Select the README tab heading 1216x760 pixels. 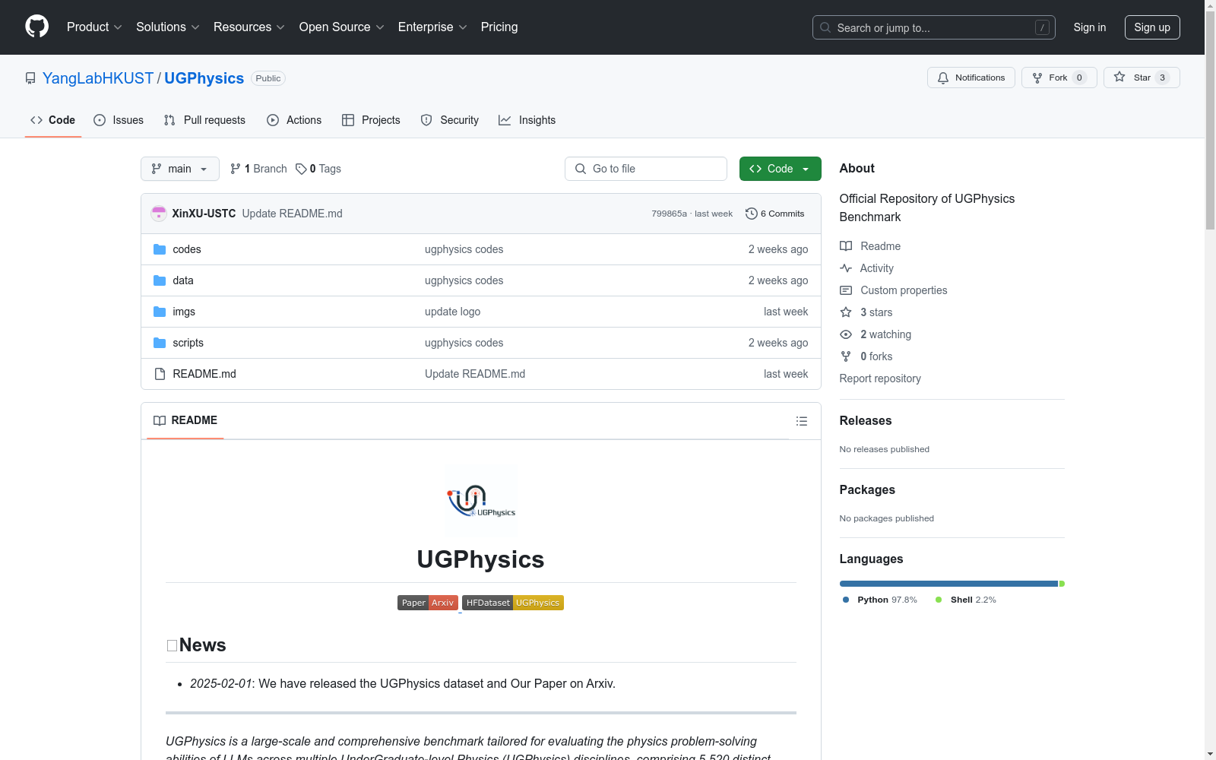(185, 420)
